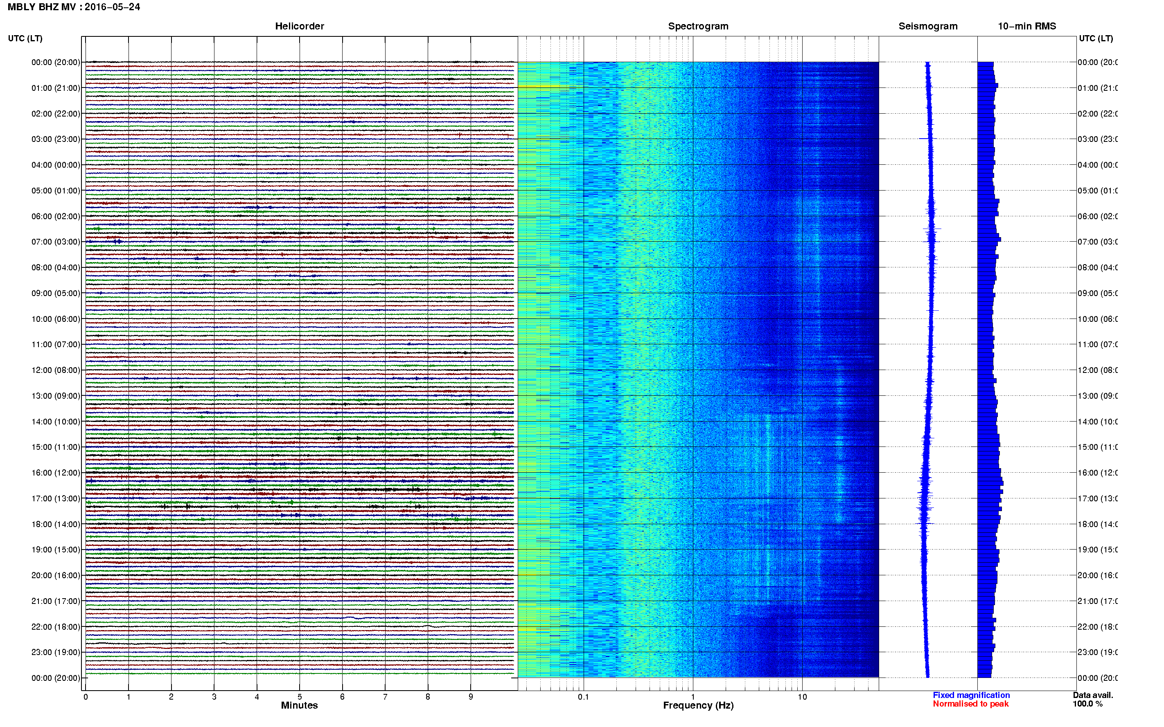Select the left 16:00 (12:00) time label
The width and height of the screenshot is (1164, 727).
[x=56, y=473]
